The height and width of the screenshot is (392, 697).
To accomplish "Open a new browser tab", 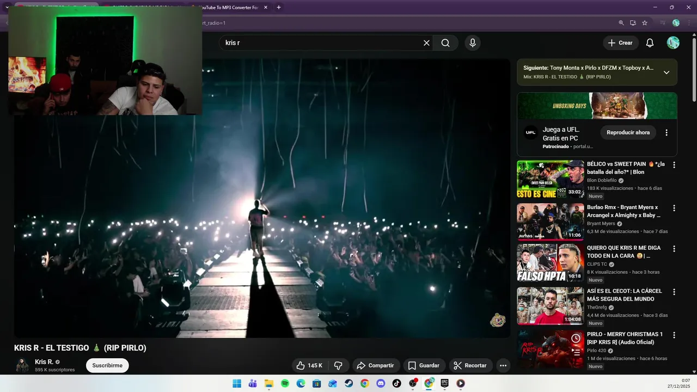I will click(x=279, y=8).
